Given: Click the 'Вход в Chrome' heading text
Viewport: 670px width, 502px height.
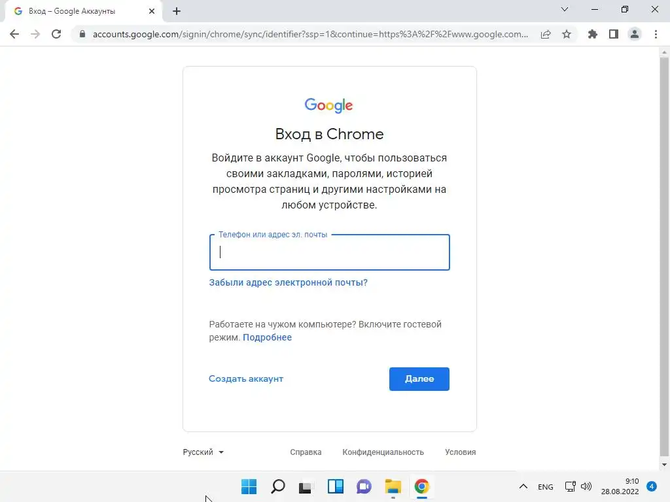Looking at the screenshot, I should point(330,134).
